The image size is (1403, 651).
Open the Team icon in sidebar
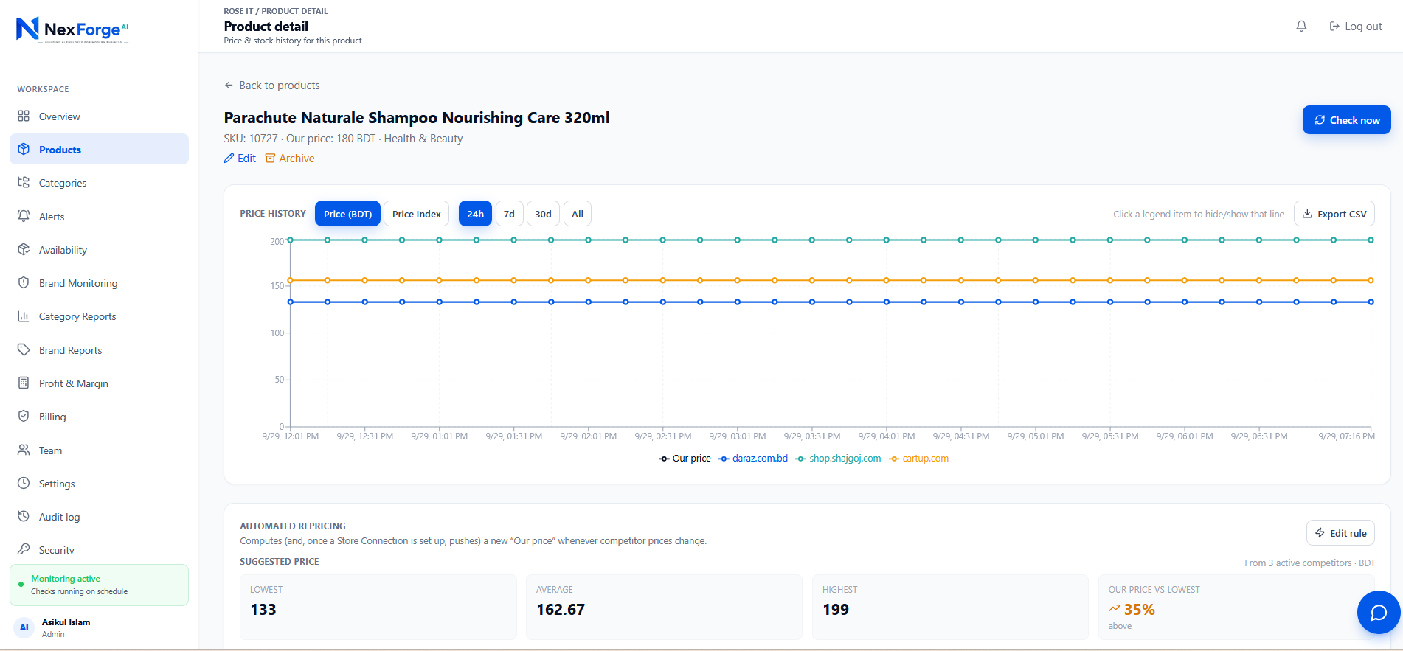pyautogui.click(x=24, y=450)
